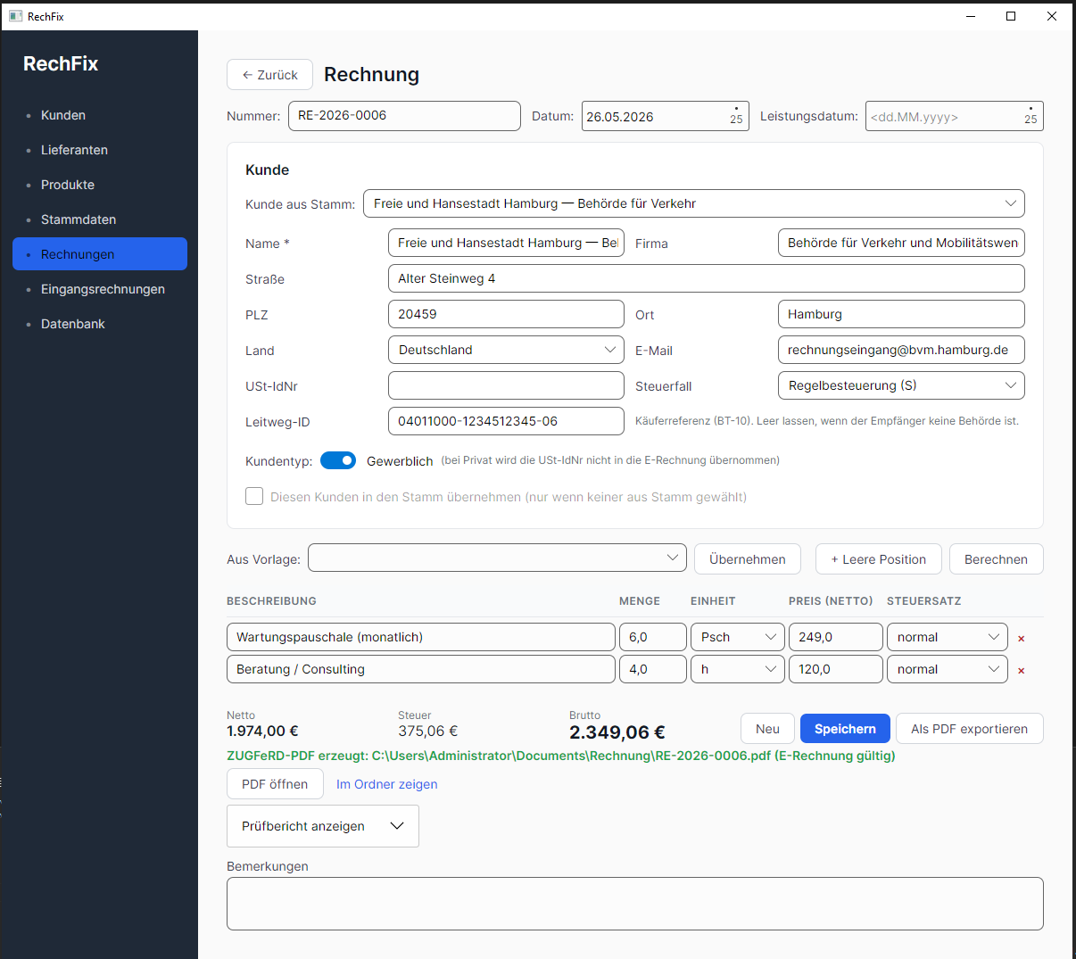
Task: Open the Aus Vorlage dropdown
Action: click(x=497, y=558)
